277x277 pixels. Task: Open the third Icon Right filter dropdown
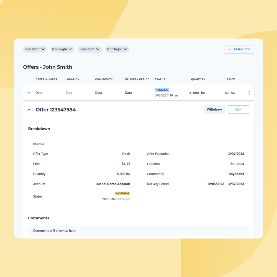90,49
